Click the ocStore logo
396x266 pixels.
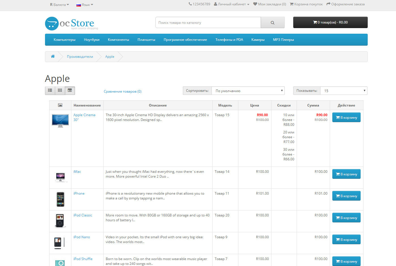pyautogui.click(x=71, y=24)
